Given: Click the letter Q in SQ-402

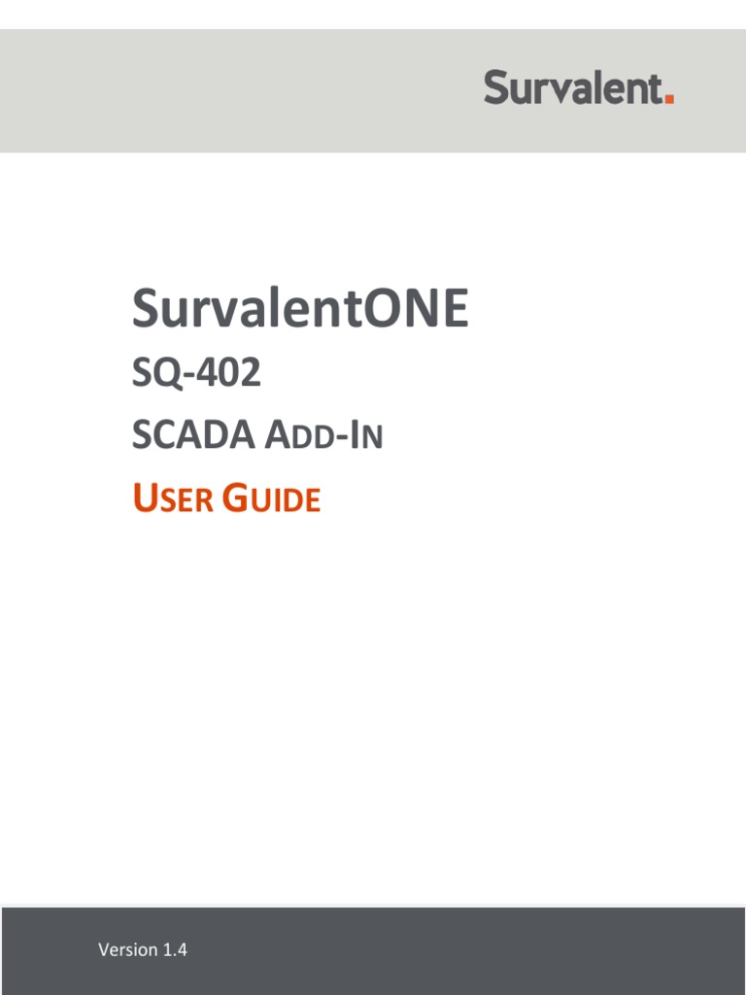Looking at the screenshot, I should coord(168,374).
